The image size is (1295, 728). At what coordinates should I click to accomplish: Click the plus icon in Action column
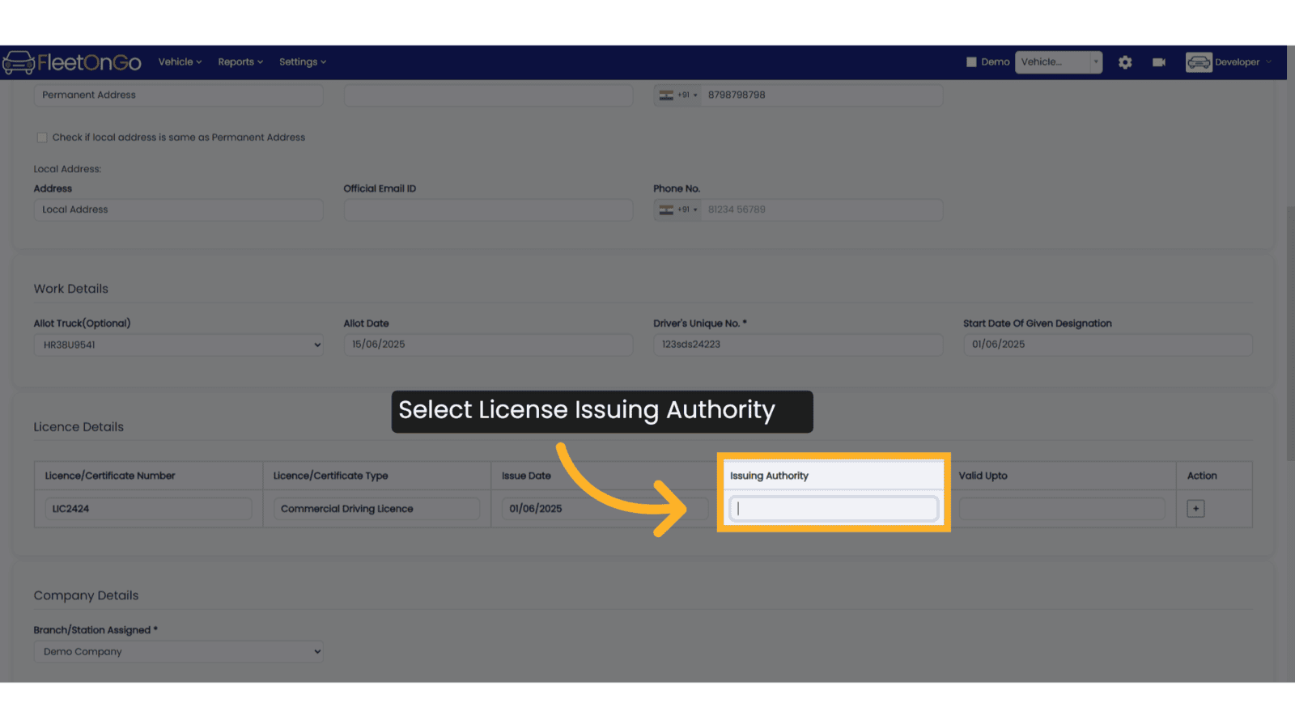click(1195, 509)
